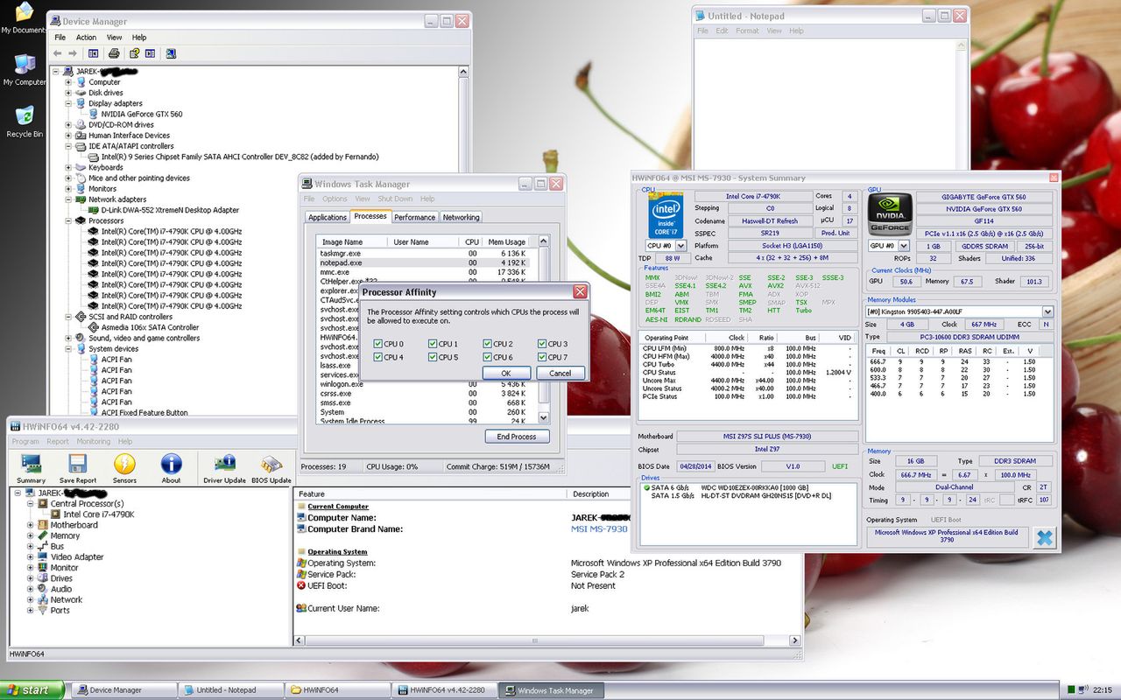Open the MSI MS-7930 brand name link

[x=599, y=529]
